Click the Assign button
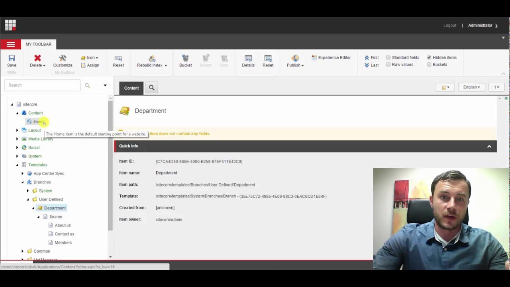Viewport: 510px width, 287px height. [x=90, y=65]
